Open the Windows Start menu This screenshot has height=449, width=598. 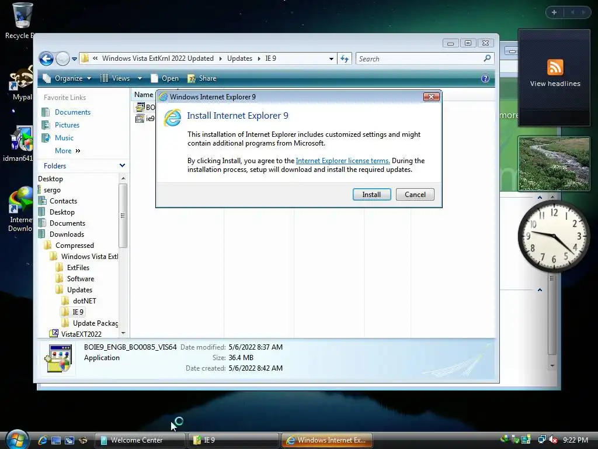pyautogui.click(x=17, y=440)
